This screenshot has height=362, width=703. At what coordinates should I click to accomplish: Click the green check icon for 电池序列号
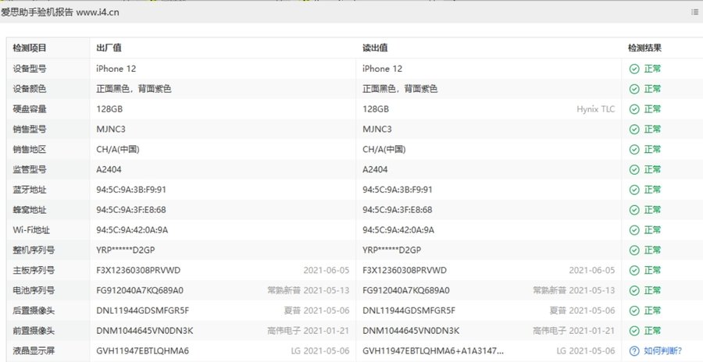pos(634,290)
